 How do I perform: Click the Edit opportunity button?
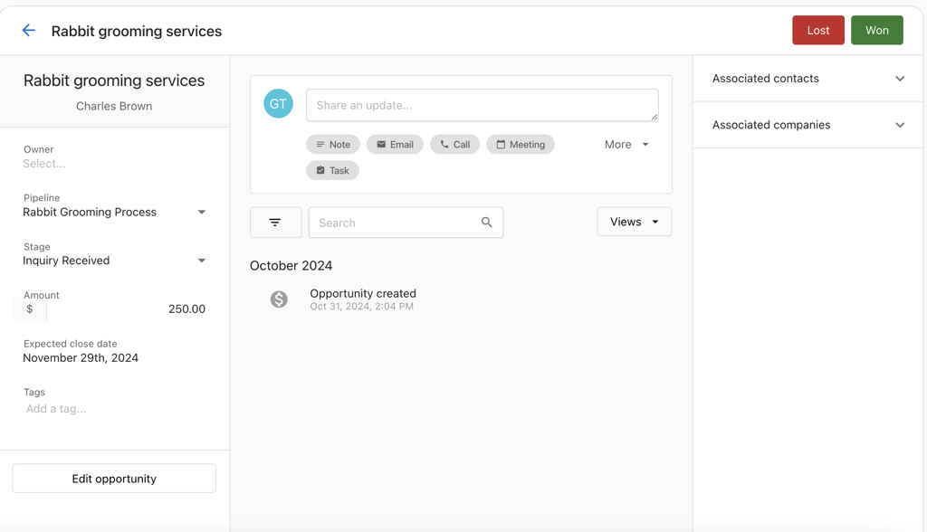[x=114, y=478]
